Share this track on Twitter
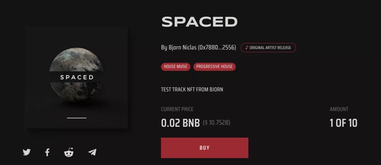The image size is (381, 165). [x=26, y=152]
